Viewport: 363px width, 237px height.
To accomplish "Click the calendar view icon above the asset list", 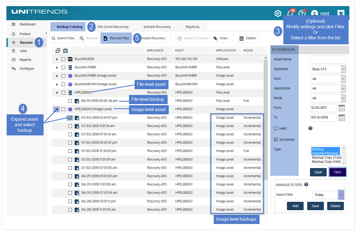I will coord(65,51).
